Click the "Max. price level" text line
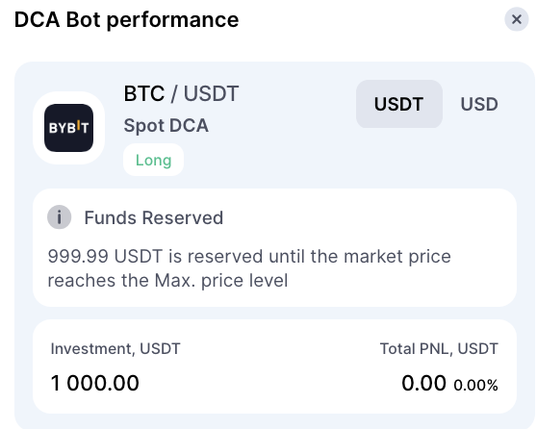This screenshot has width=537, height=429. point(167,281)
